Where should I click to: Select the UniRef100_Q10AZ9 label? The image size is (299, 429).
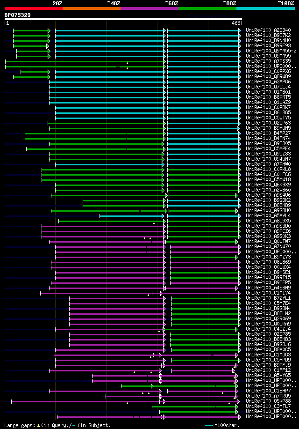pyautogui.click(x=268, y=102)
